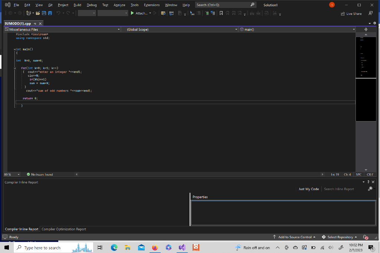Click the Visual Studio logo icon
Screen dimensions: 380x253
click(x=8, y=5)
